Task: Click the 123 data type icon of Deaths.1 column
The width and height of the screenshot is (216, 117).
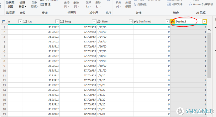Action: pos(173,22)
